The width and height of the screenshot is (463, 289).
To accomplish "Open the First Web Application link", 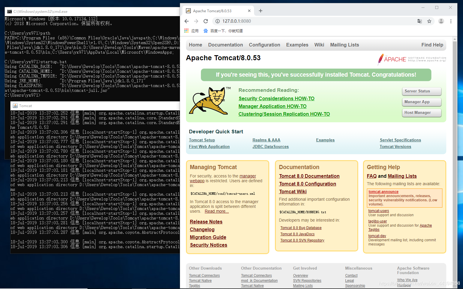I will [209, 146].
